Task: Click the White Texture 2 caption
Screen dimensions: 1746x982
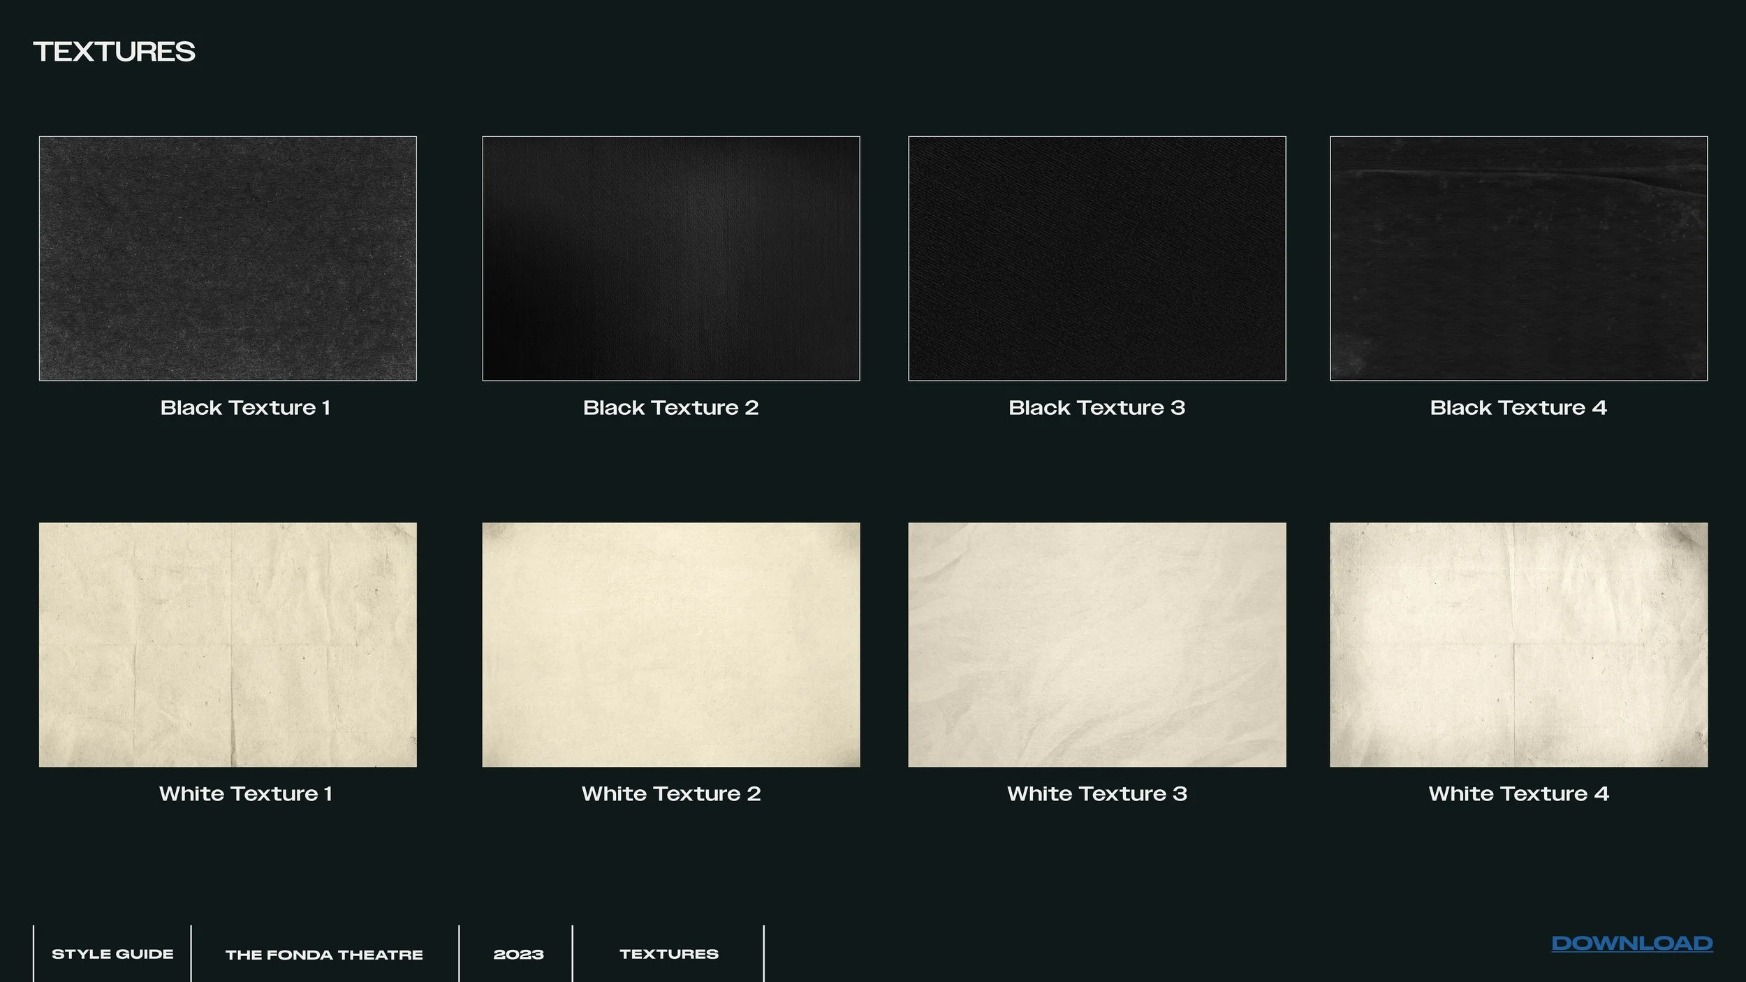Action: (670, 793)
